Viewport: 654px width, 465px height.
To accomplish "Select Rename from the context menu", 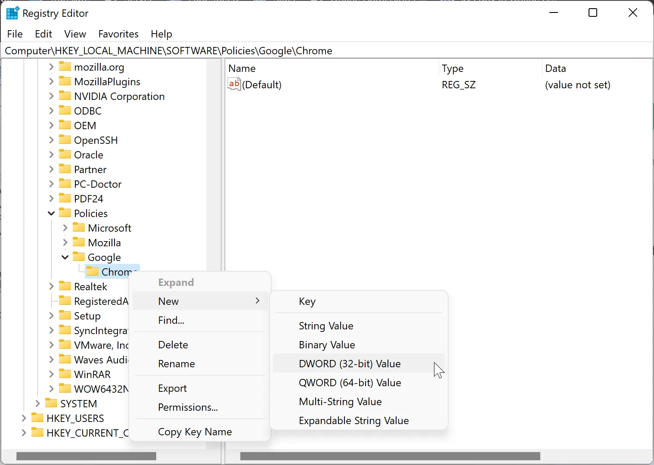I will point(176,363).
